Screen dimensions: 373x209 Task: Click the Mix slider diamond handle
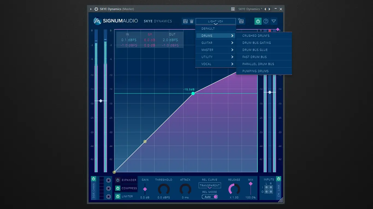(x=250, y=184)
